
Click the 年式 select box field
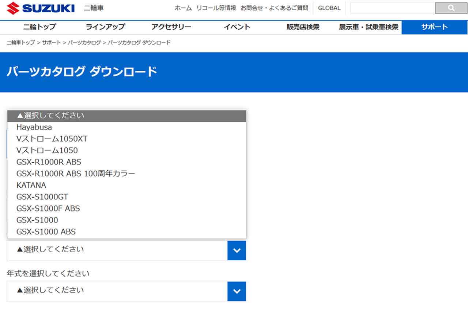126,291
